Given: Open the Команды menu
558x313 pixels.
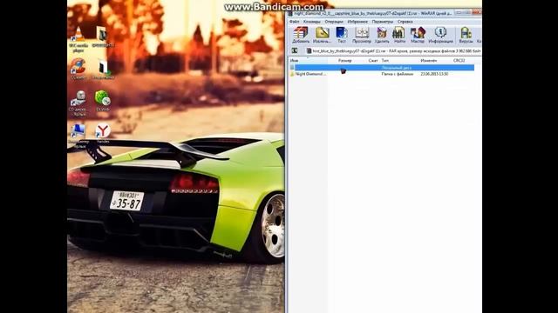Looking at the screenshot, I should [312, 22].
